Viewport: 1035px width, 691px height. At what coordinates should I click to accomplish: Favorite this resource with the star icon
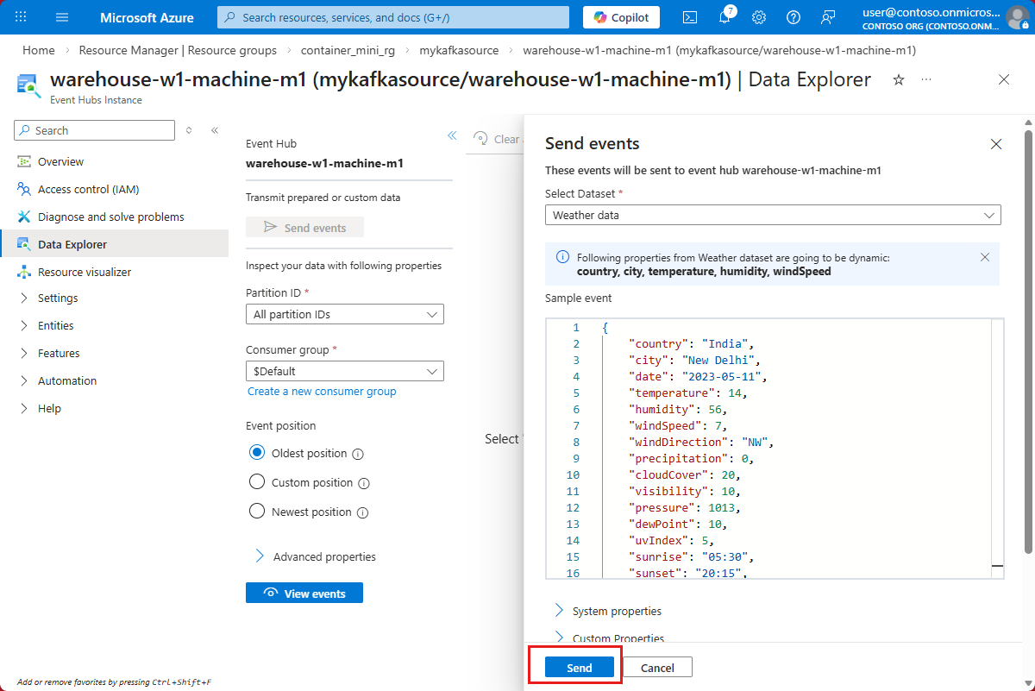click(x=899, y=79)
